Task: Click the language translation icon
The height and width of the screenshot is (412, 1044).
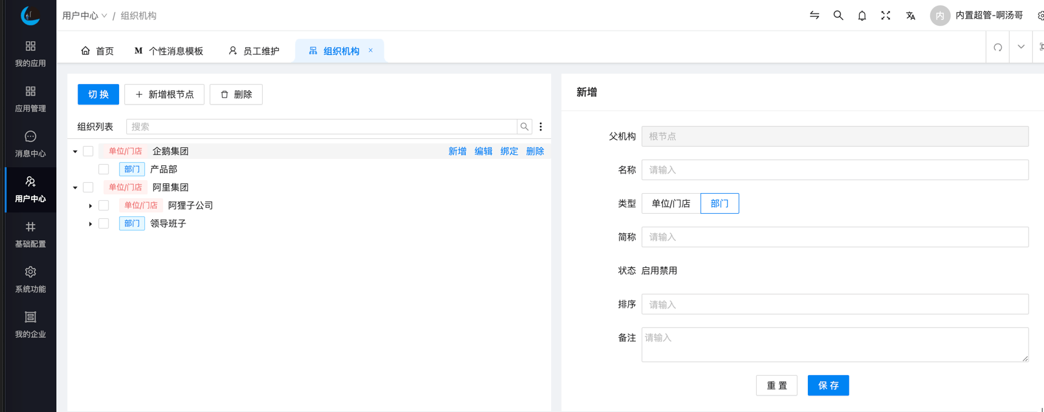Action: [x=910, y=15]
